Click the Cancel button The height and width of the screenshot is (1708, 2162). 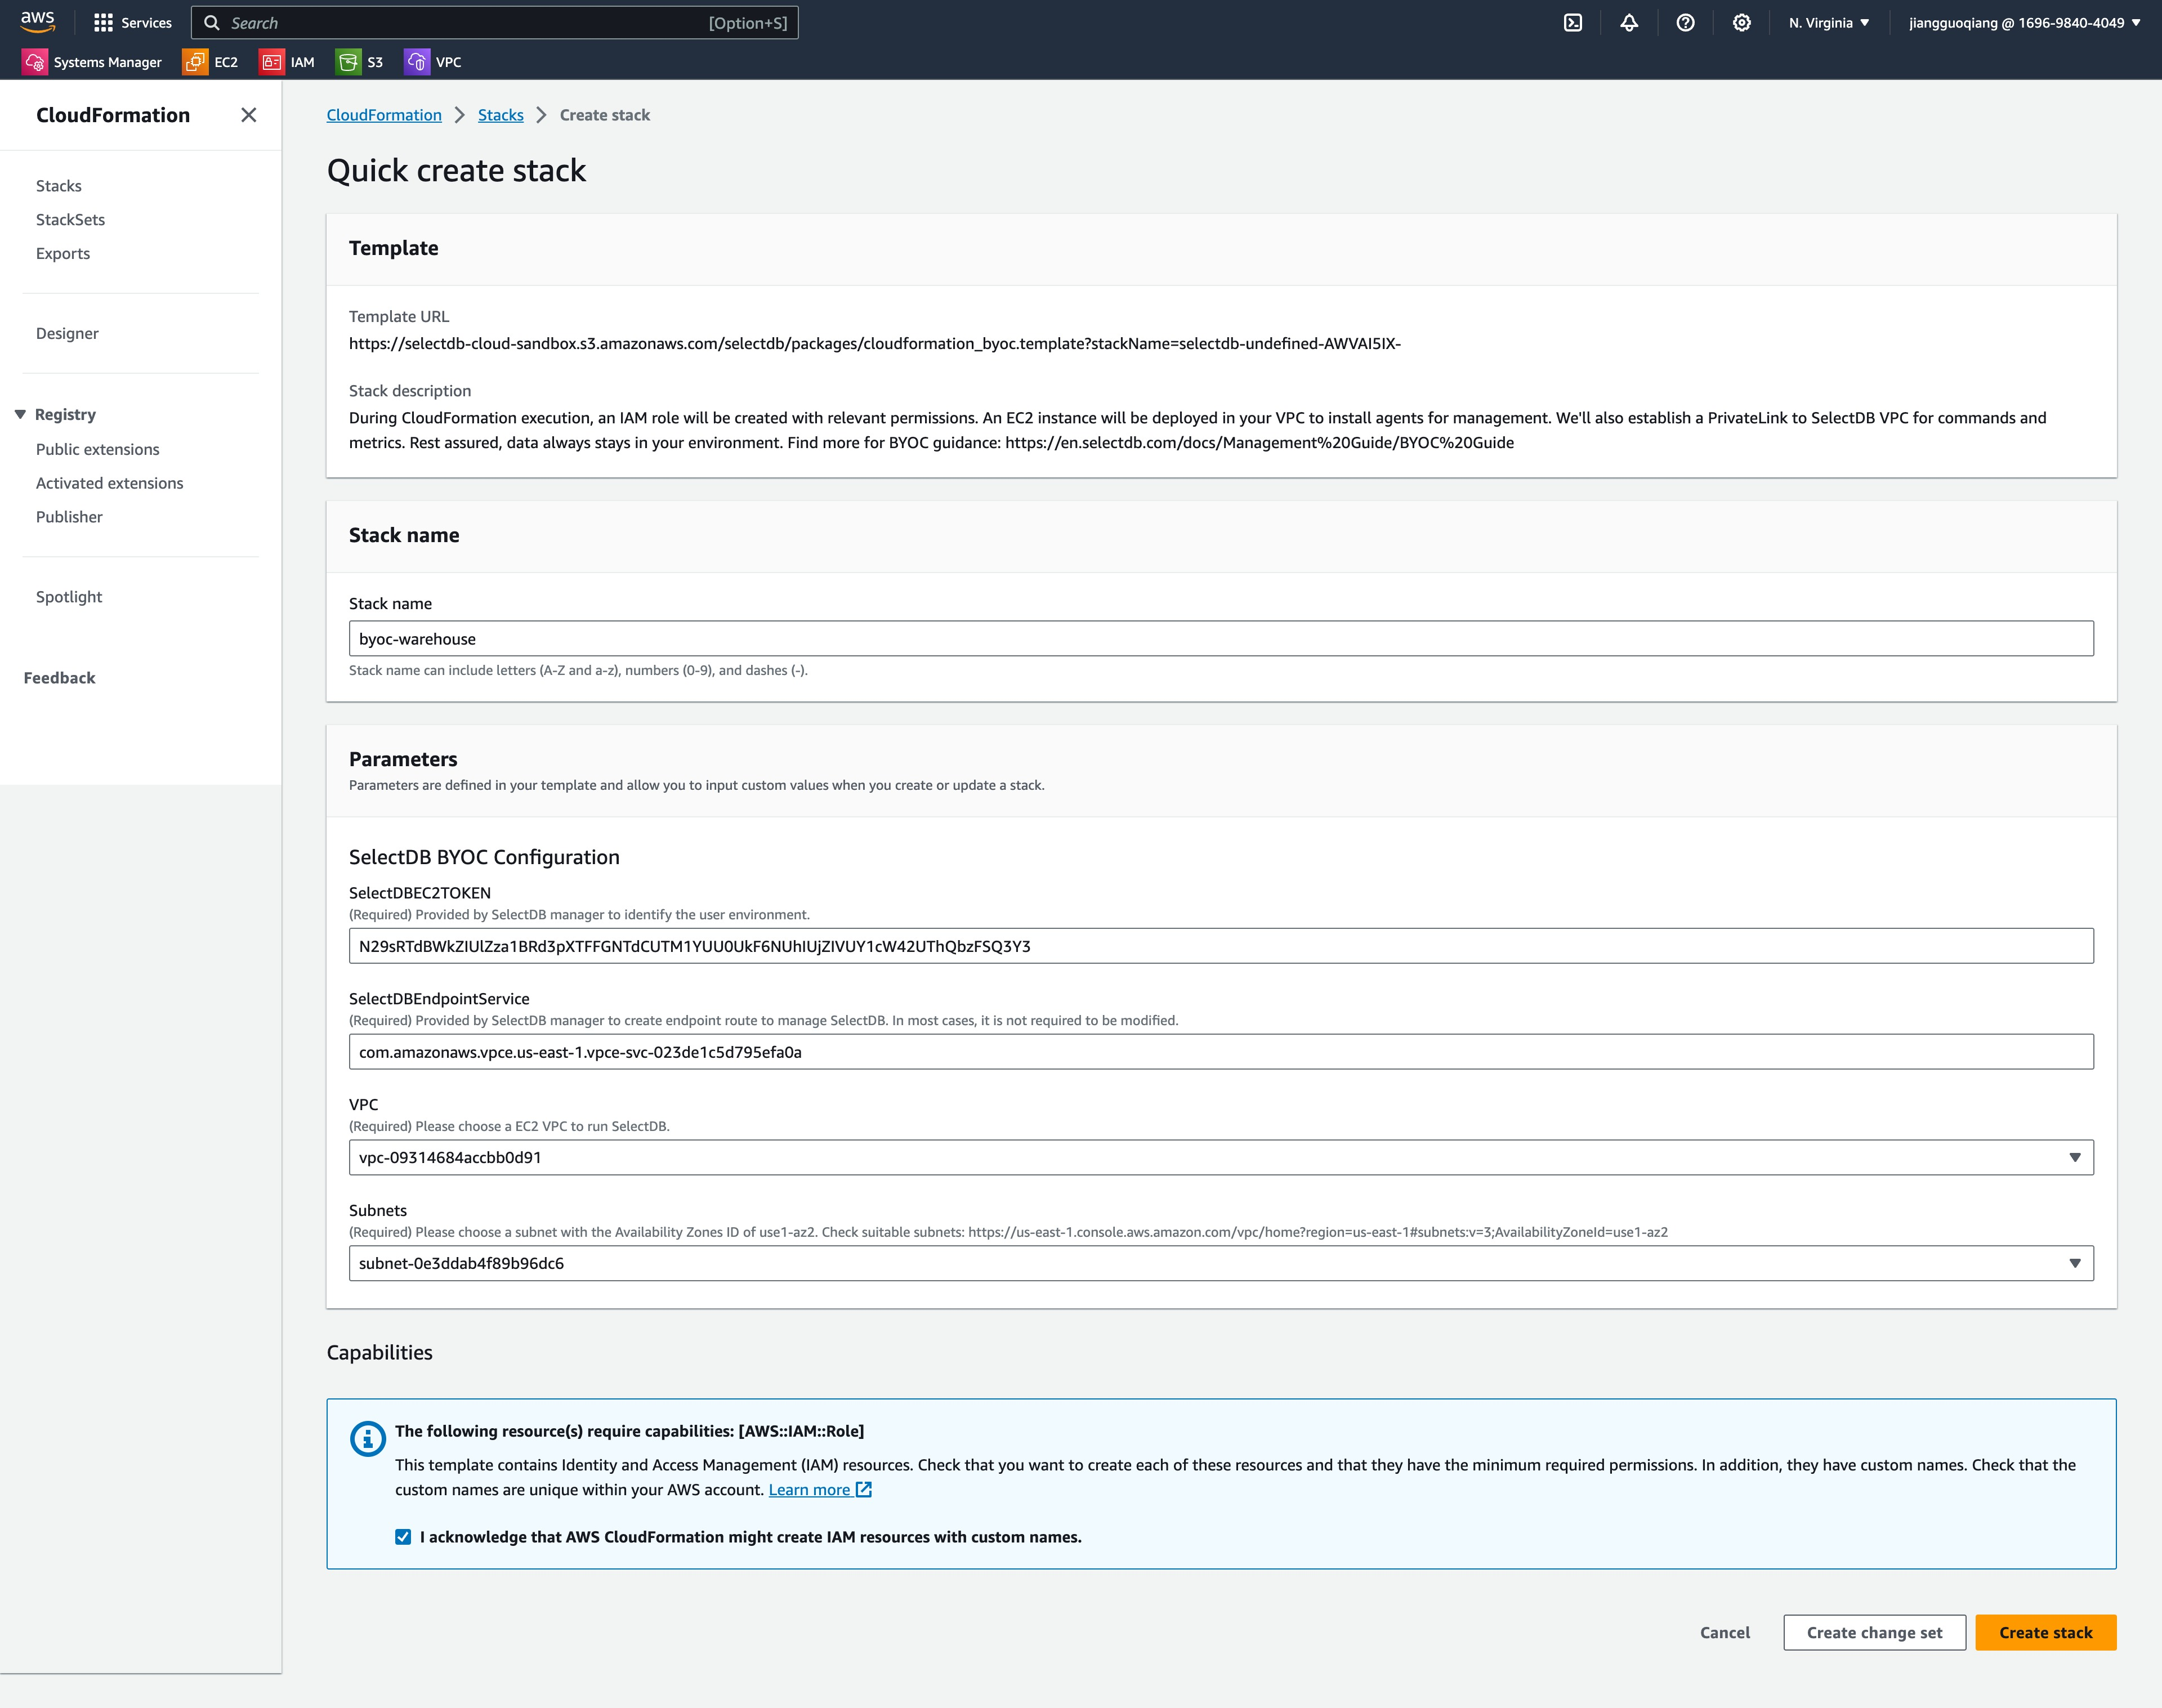pyautogui.click(x=1725, y=1633)
